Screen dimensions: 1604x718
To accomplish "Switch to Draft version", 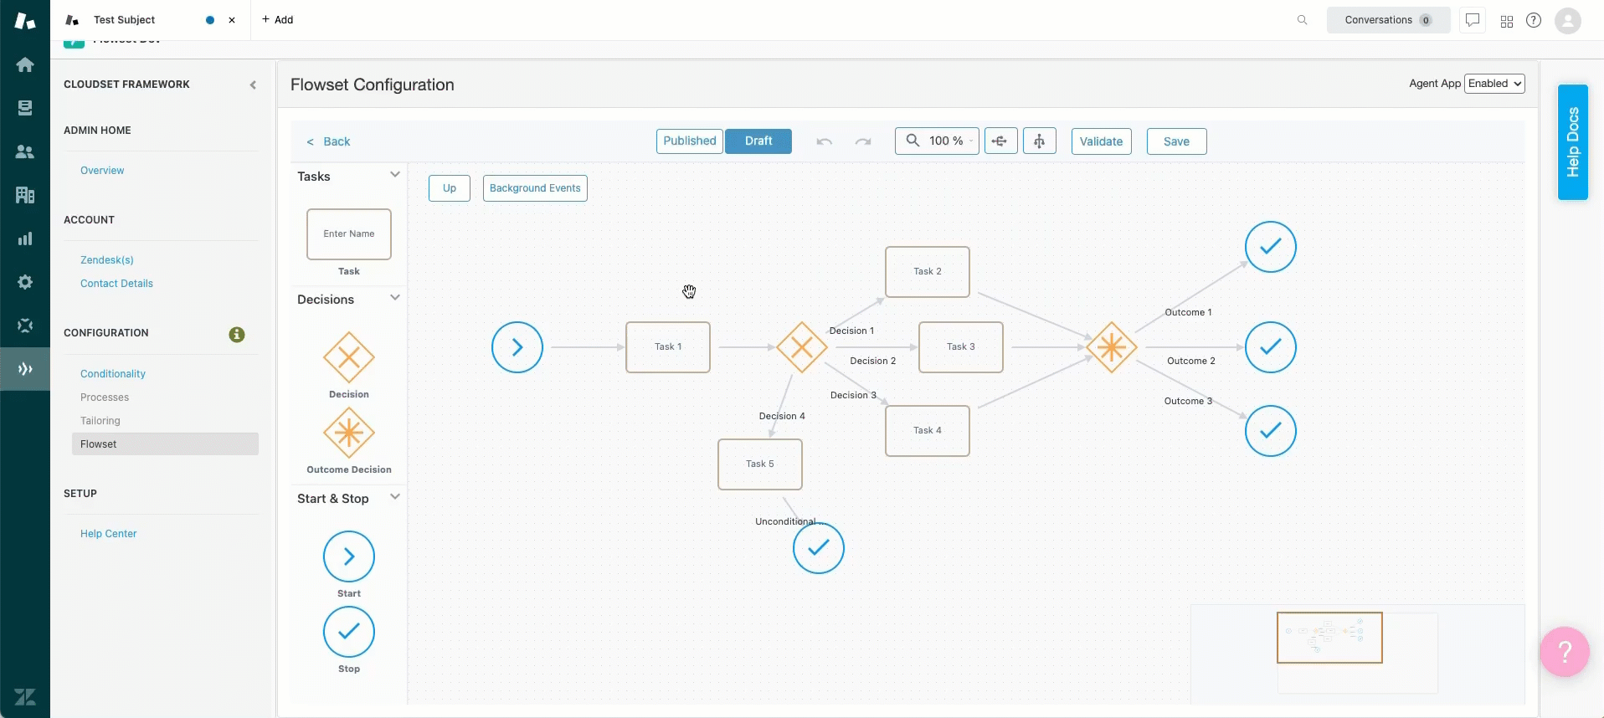I will pyautogui.click(x=758, y=141).
